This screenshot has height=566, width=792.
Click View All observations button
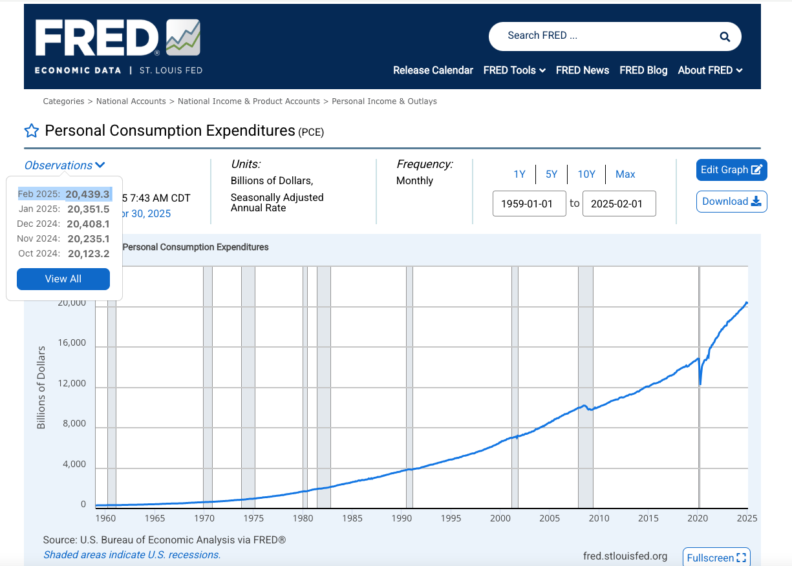[63, 279]
